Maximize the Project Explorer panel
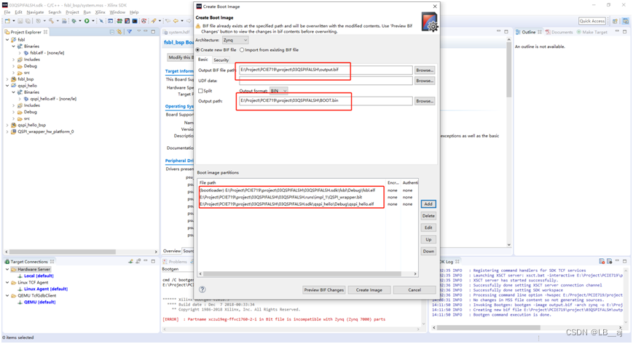 [x=153, y=31]
